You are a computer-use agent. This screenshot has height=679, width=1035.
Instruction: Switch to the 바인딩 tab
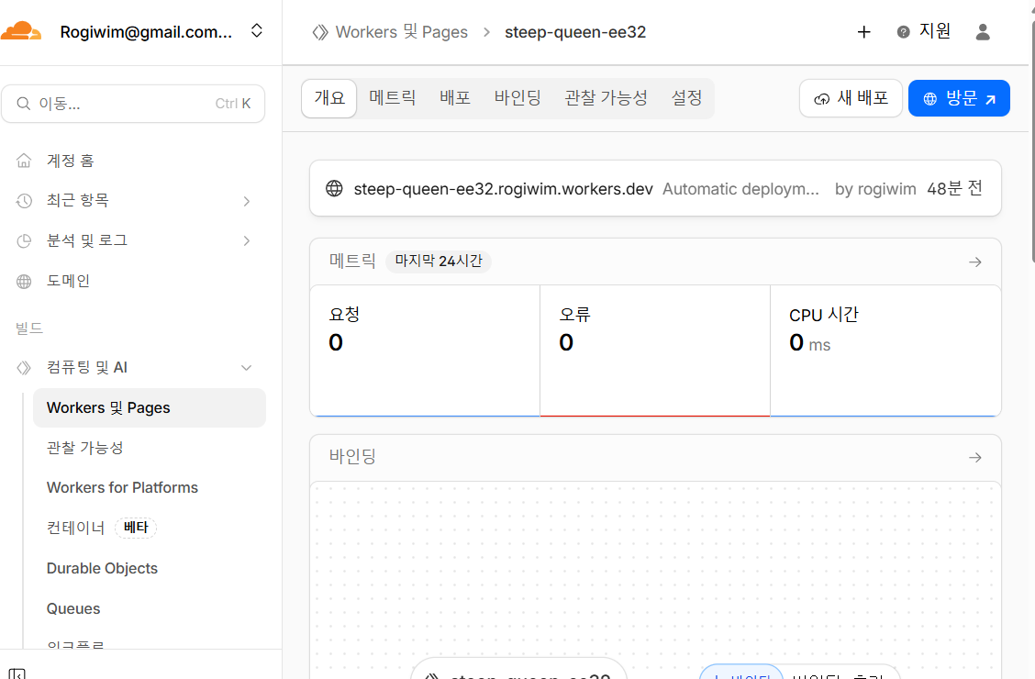point(517,98)
